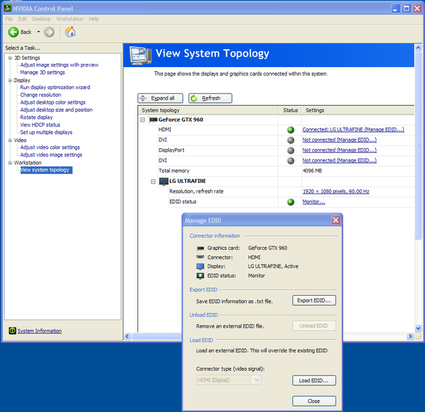Open the Desktop menu
The height and width of the screenshot is (412, 425).
41,19
